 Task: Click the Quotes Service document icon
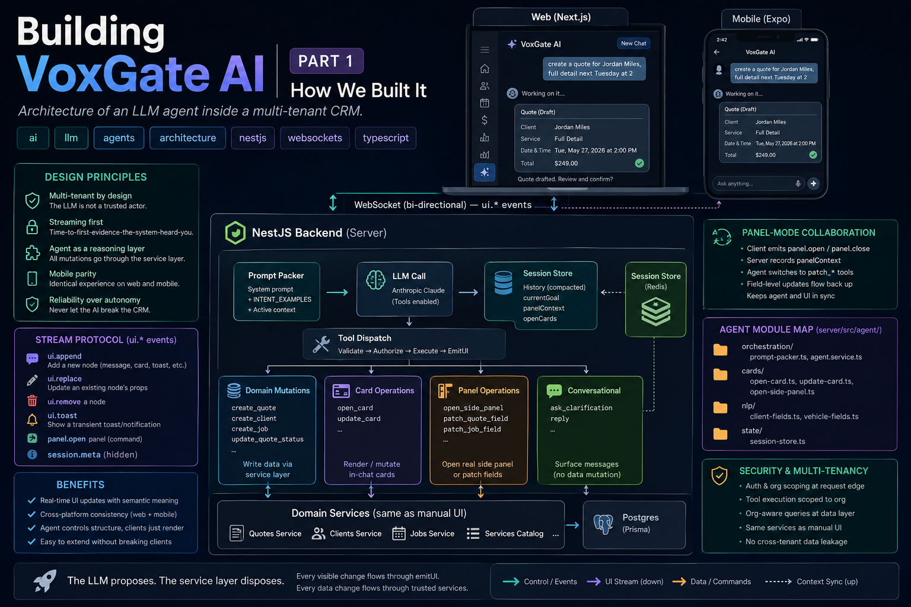point(237,533)
